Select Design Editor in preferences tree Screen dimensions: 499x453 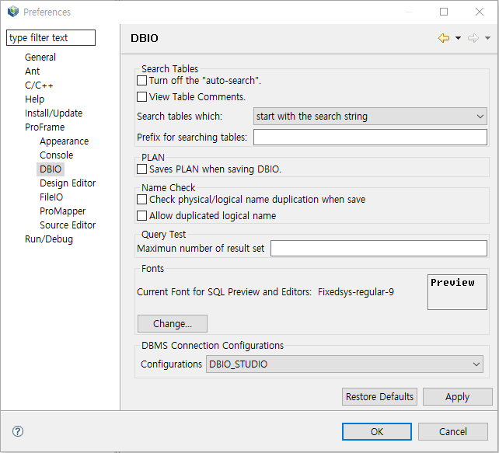coord(68,183)
